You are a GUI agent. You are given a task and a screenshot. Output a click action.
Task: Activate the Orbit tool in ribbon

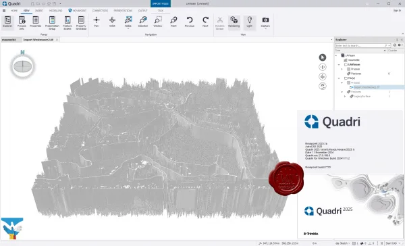click(x=112, y=22)
